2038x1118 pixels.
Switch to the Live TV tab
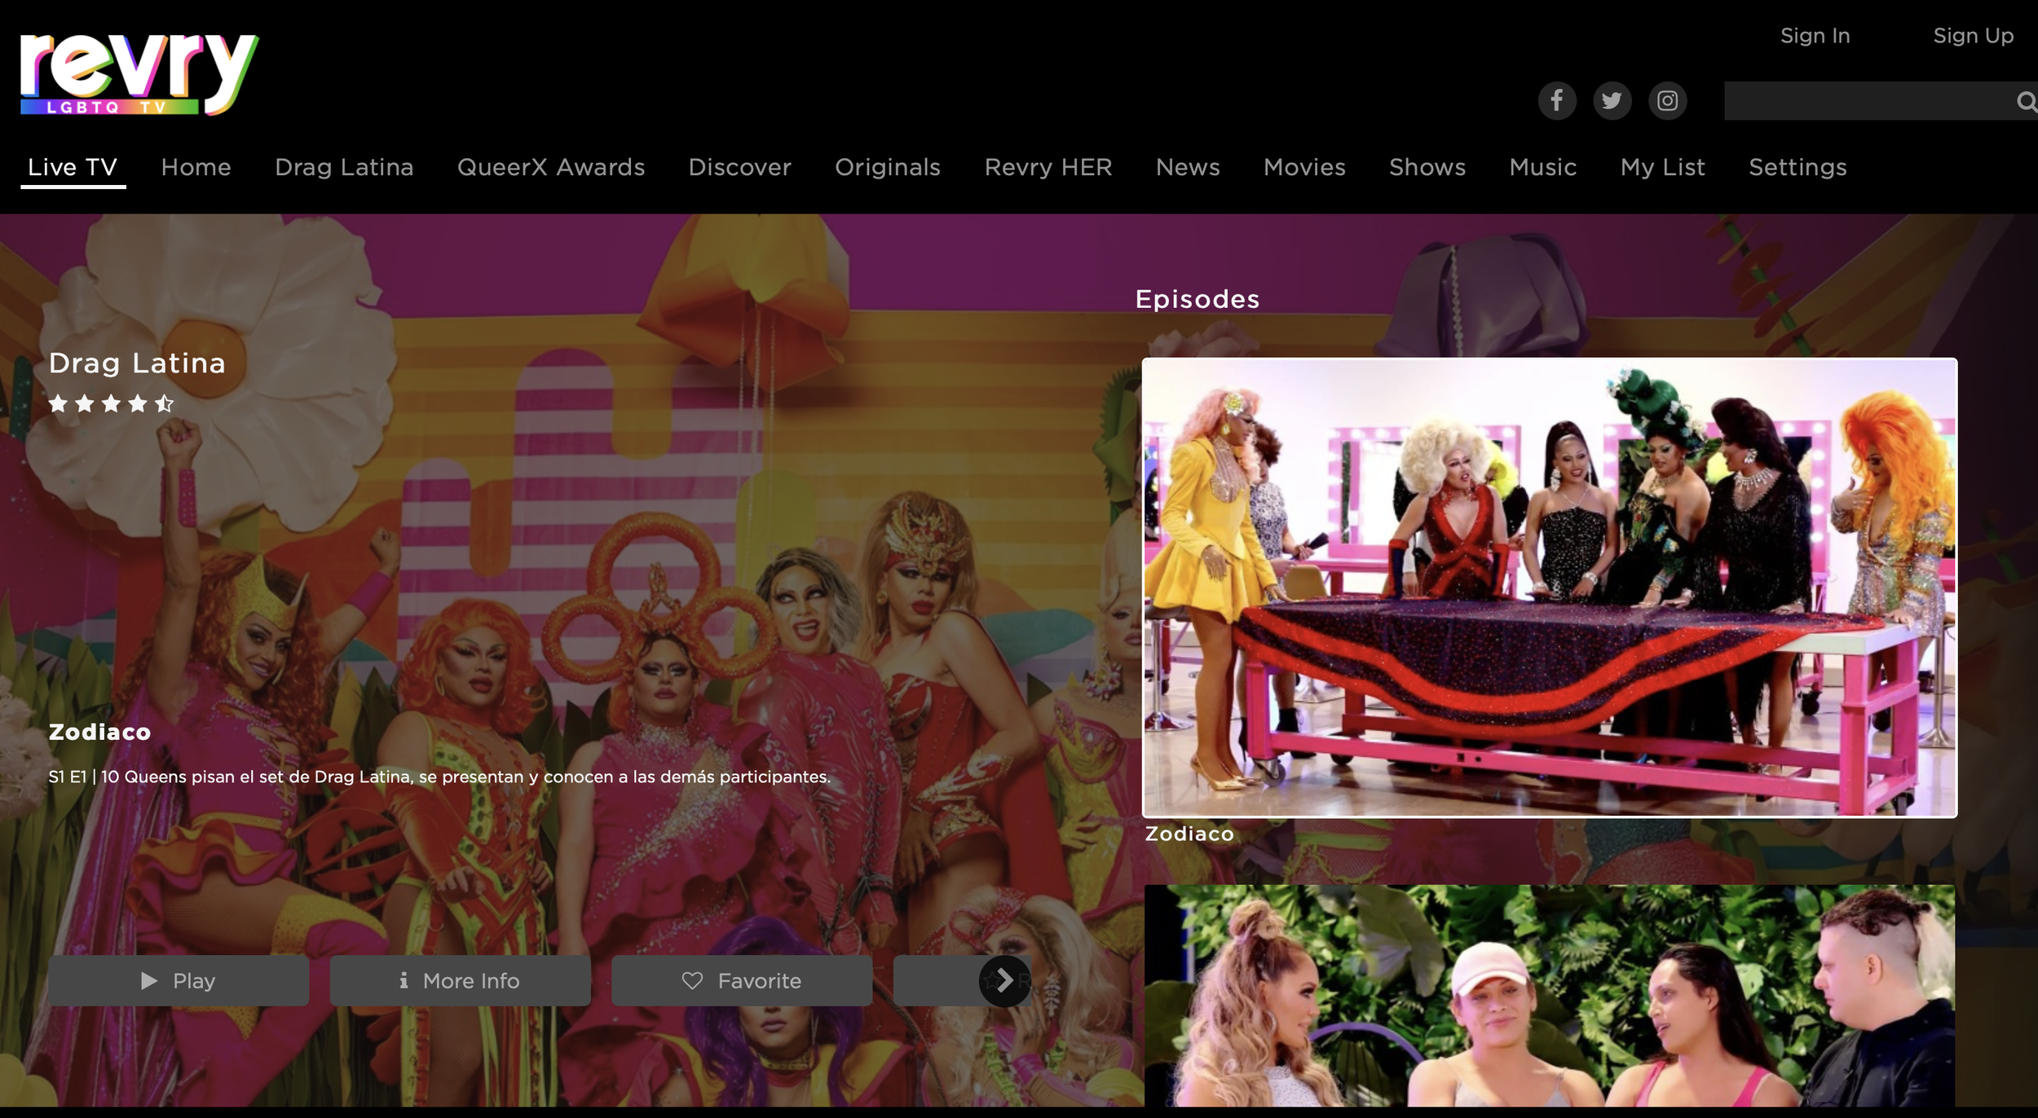pyautogui.click(x=73, y=167)
